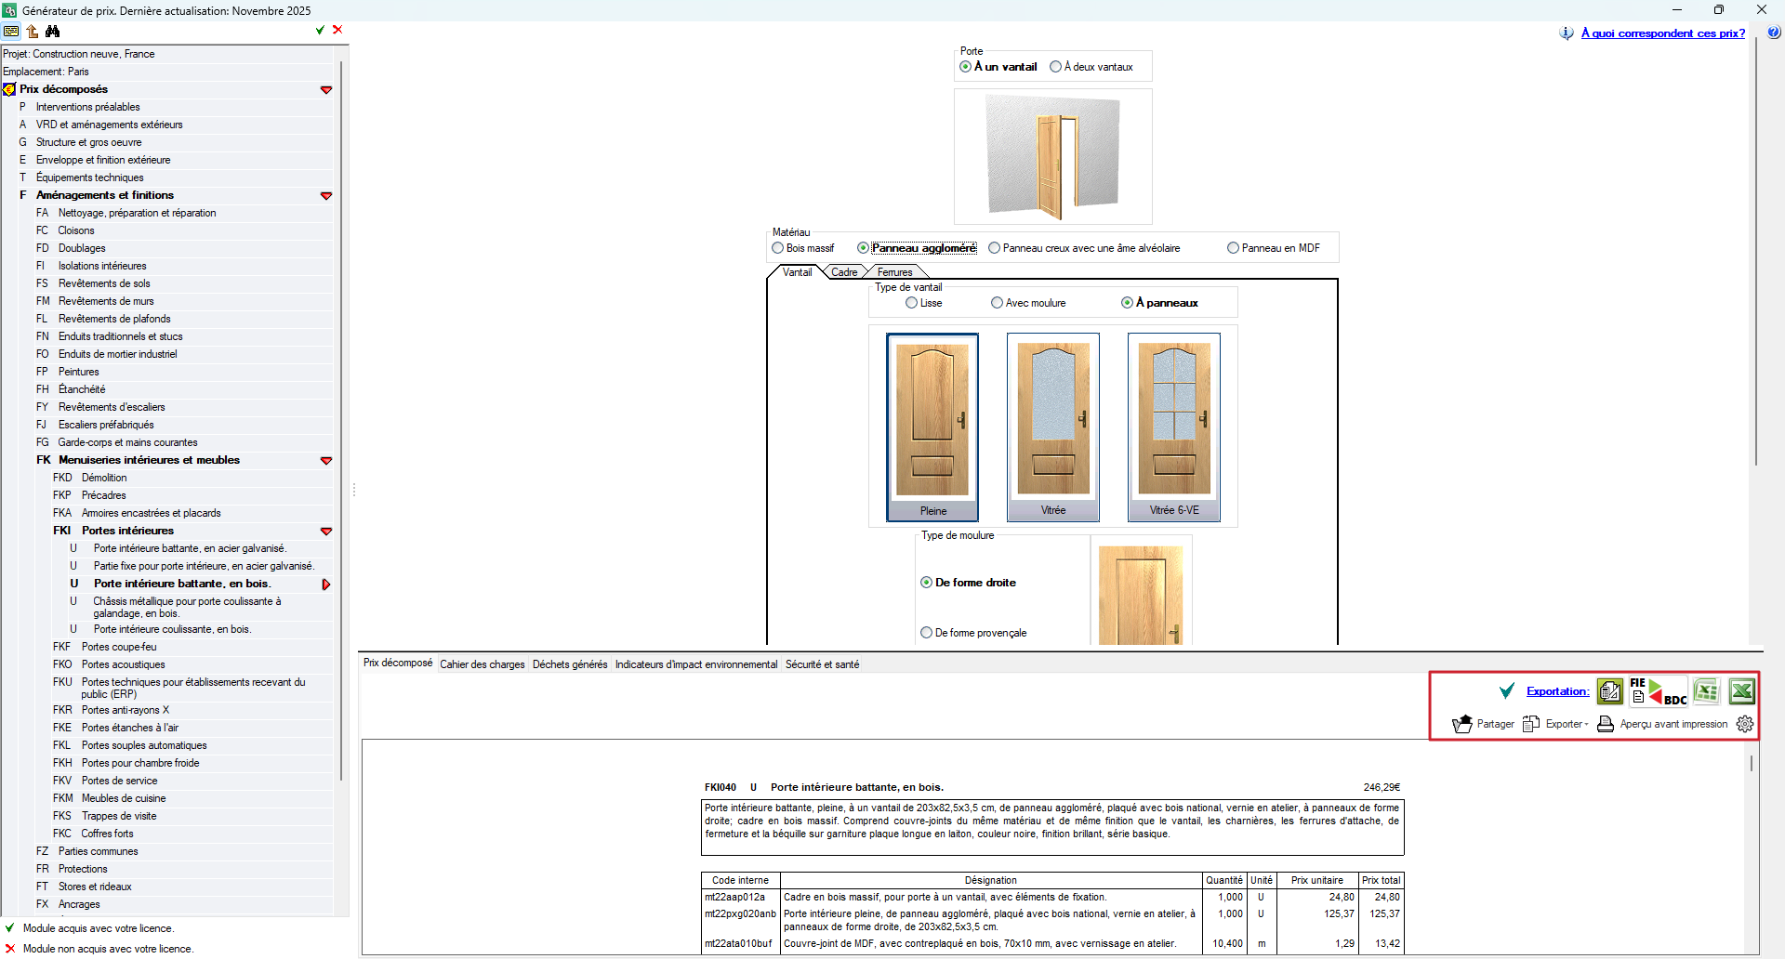Image resolution: width=1785 pixels, height=959 pixels.
Task: Collapse the 'Prix décomposés' red arrow
Action: [326, 90]
